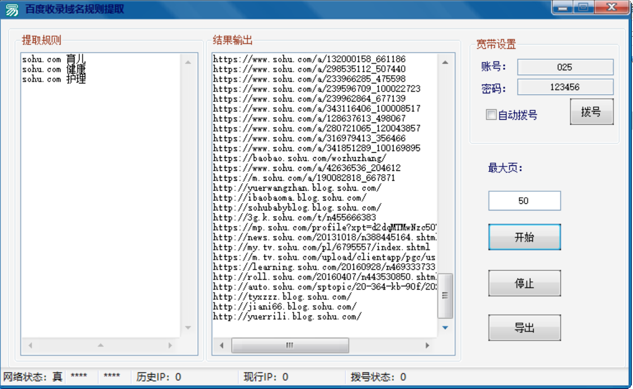Click the up arrow of rules list scrollbar
The height and width of the screenshot is (389, 633).
point(188,62)
